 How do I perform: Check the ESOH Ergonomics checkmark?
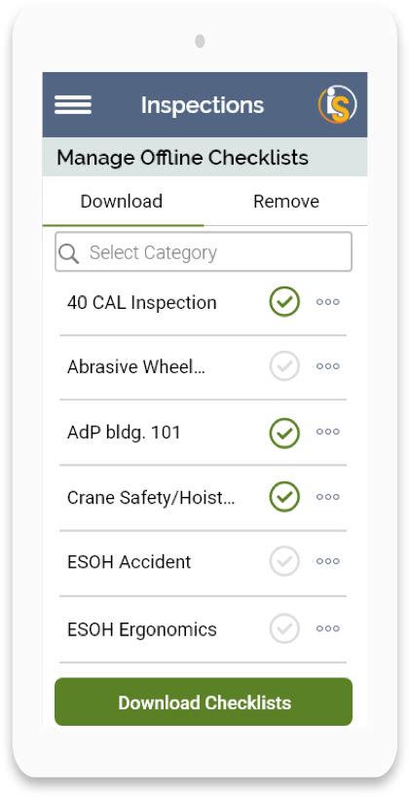click(x=284, y=628)
